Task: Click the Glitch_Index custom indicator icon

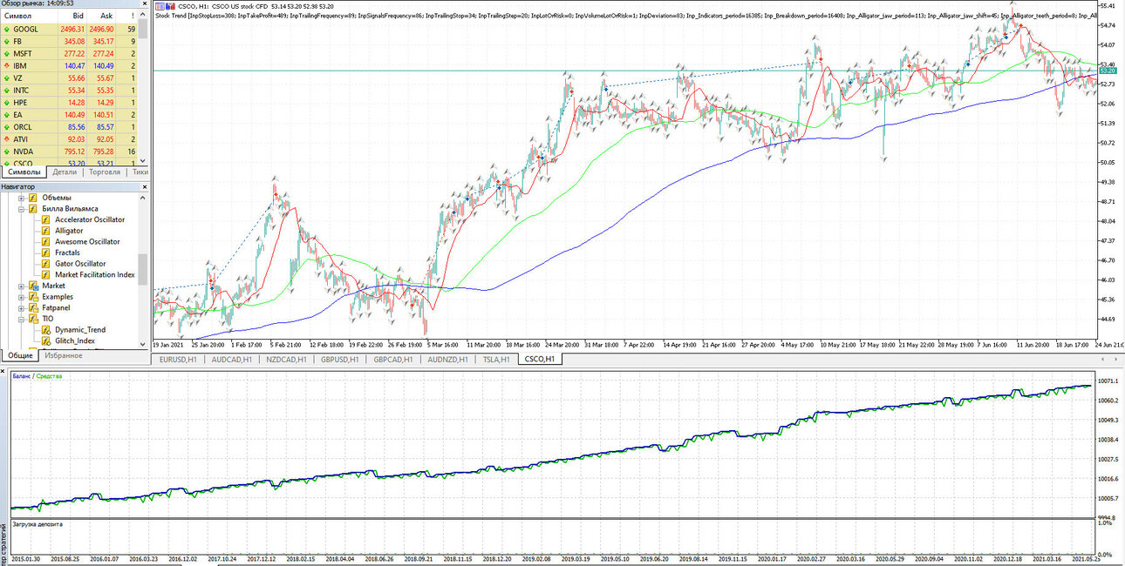Action: click(46, 340)
